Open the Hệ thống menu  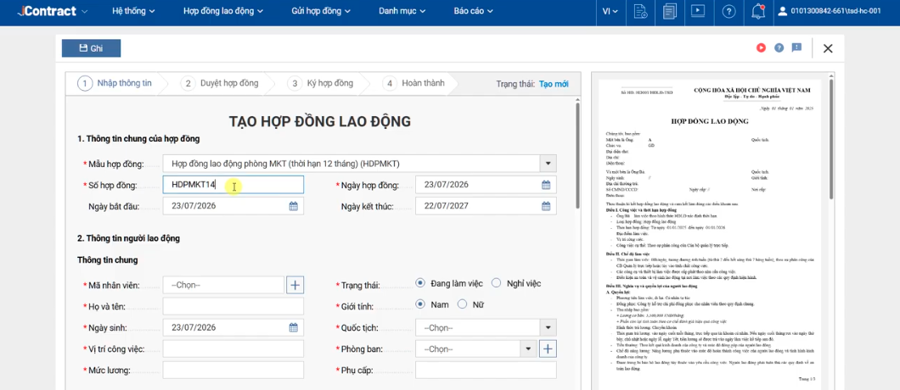click(134, 11)
